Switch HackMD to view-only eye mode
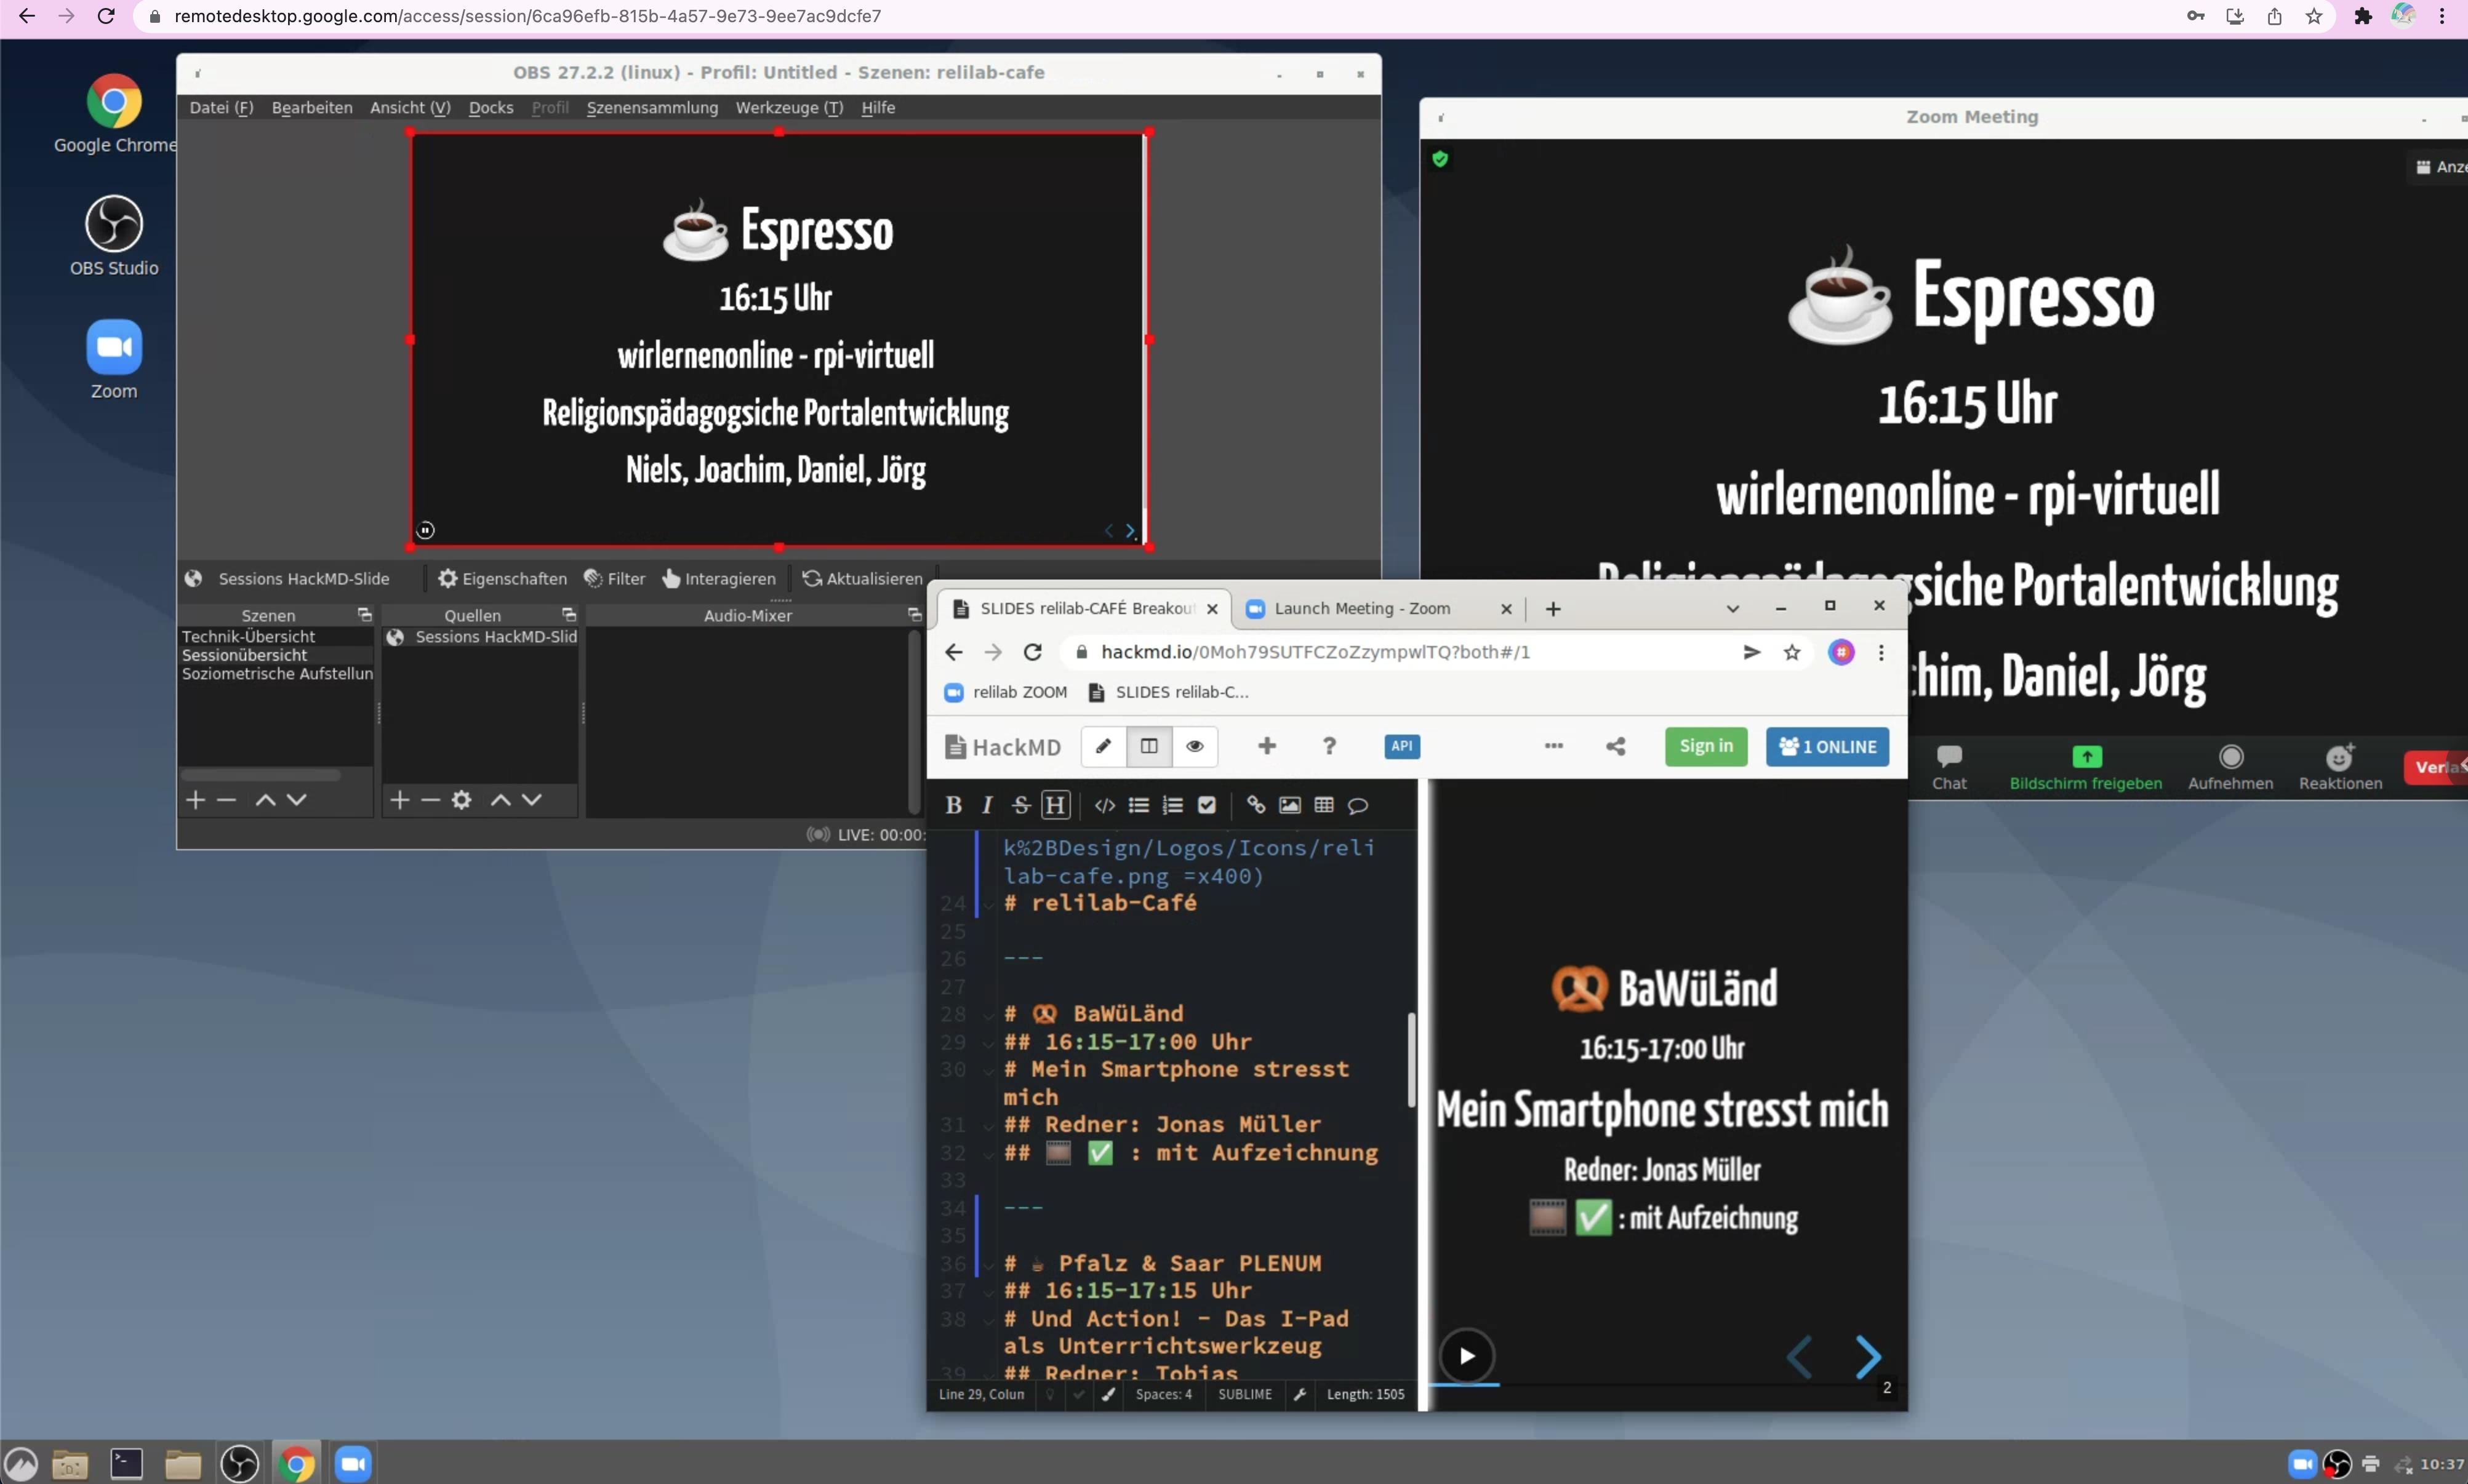 coord(1194,746)
